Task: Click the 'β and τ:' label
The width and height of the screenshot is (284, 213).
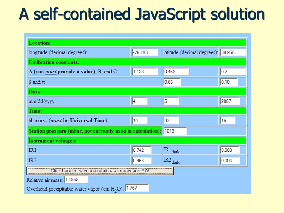Action: tap(37, 82)
